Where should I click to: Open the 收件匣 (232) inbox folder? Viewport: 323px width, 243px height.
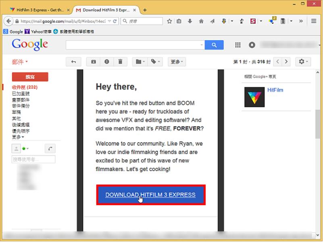point(25,87)
